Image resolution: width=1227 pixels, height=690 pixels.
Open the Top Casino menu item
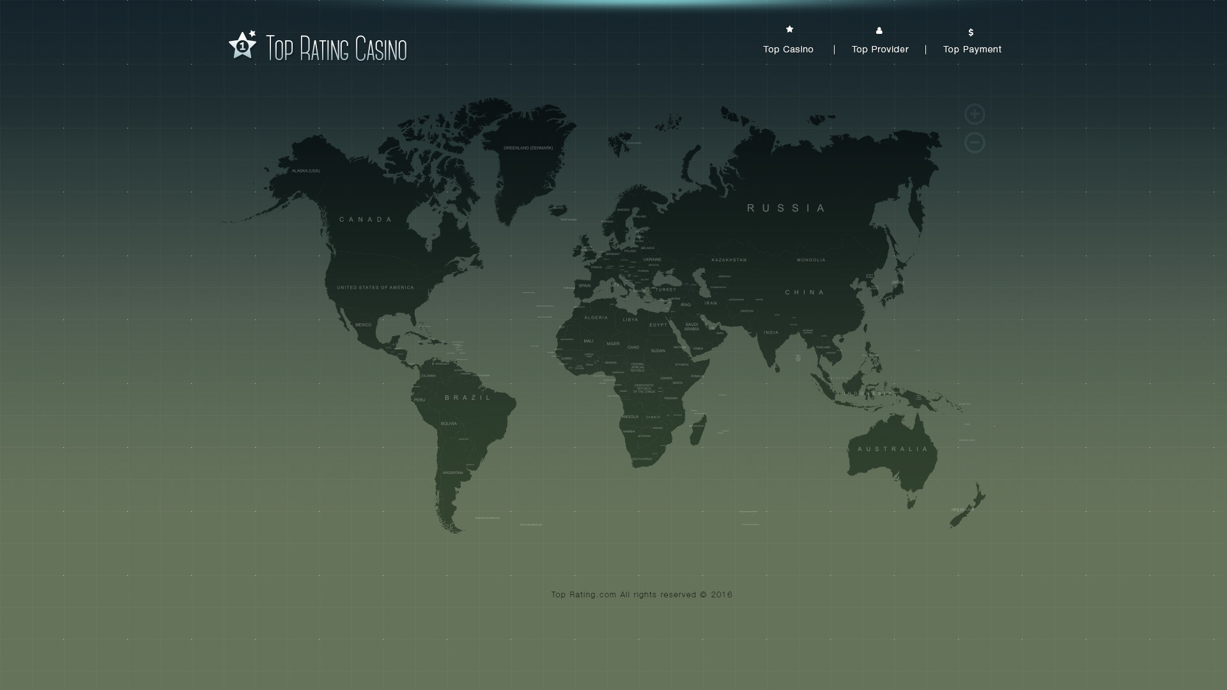tap(788, 49)
